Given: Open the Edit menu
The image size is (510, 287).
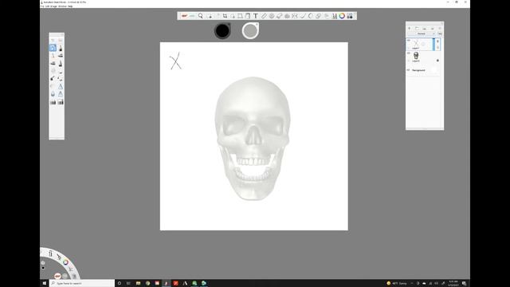Looking at the screenshot, I should click(x=47, y=6).
